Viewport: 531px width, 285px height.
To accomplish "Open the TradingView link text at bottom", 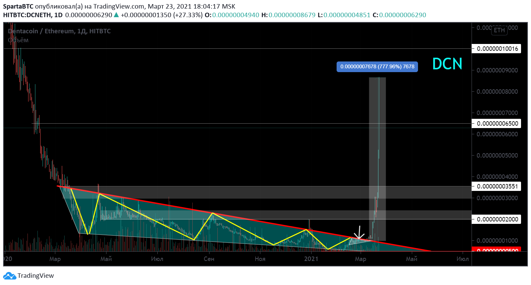I will 36,276.
